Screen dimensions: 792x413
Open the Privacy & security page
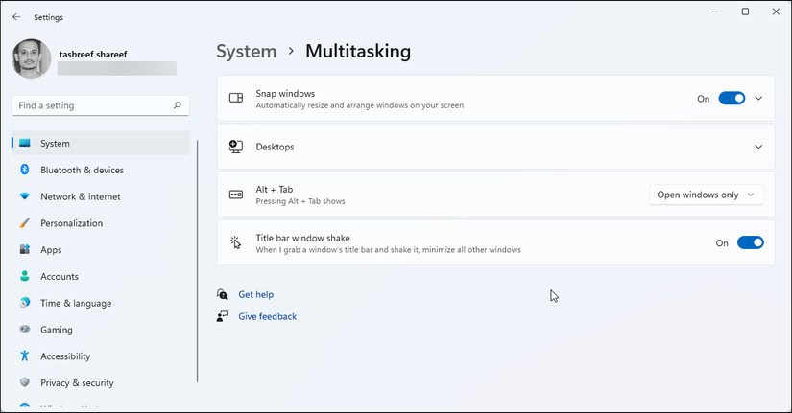click(x=77, y=383)
